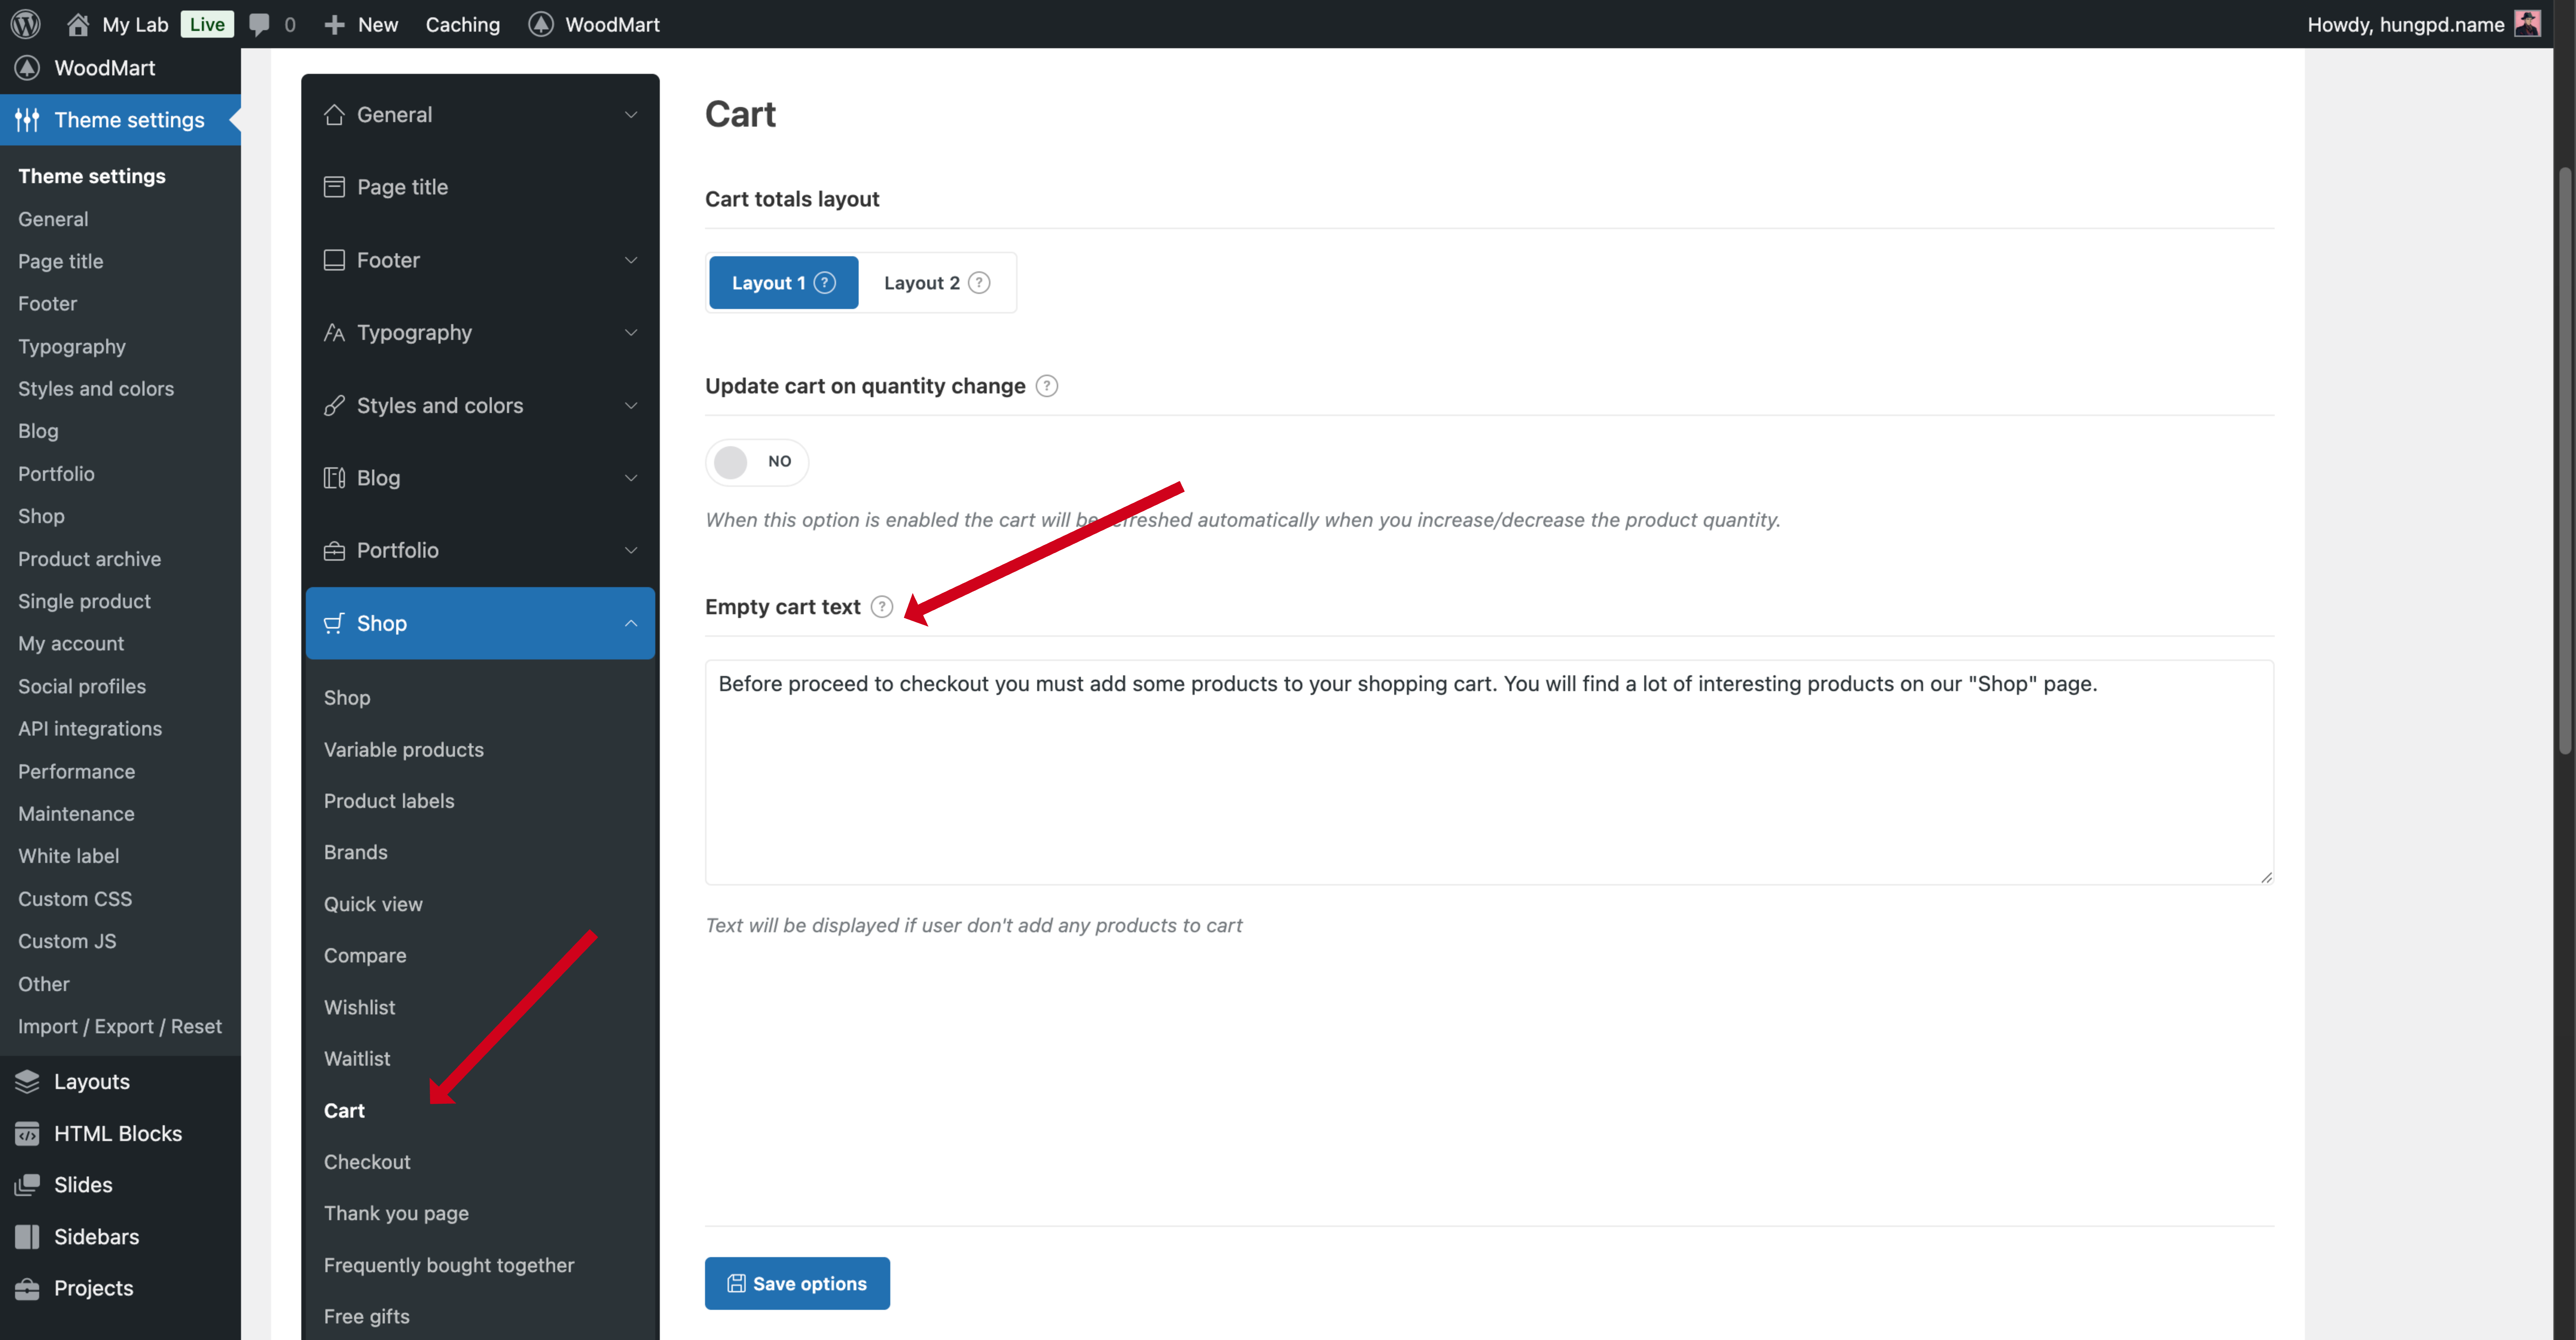2576x1340 pixels.
Task: Click the HTML Blocks code icon
Action: 27,1134
